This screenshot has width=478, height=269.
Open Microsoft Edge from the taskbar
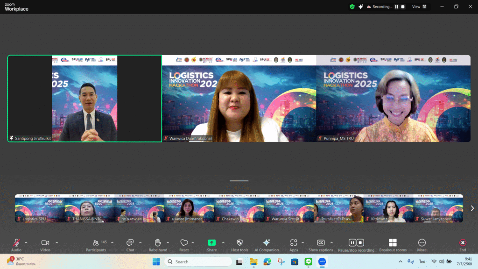(x=267, y=262)
